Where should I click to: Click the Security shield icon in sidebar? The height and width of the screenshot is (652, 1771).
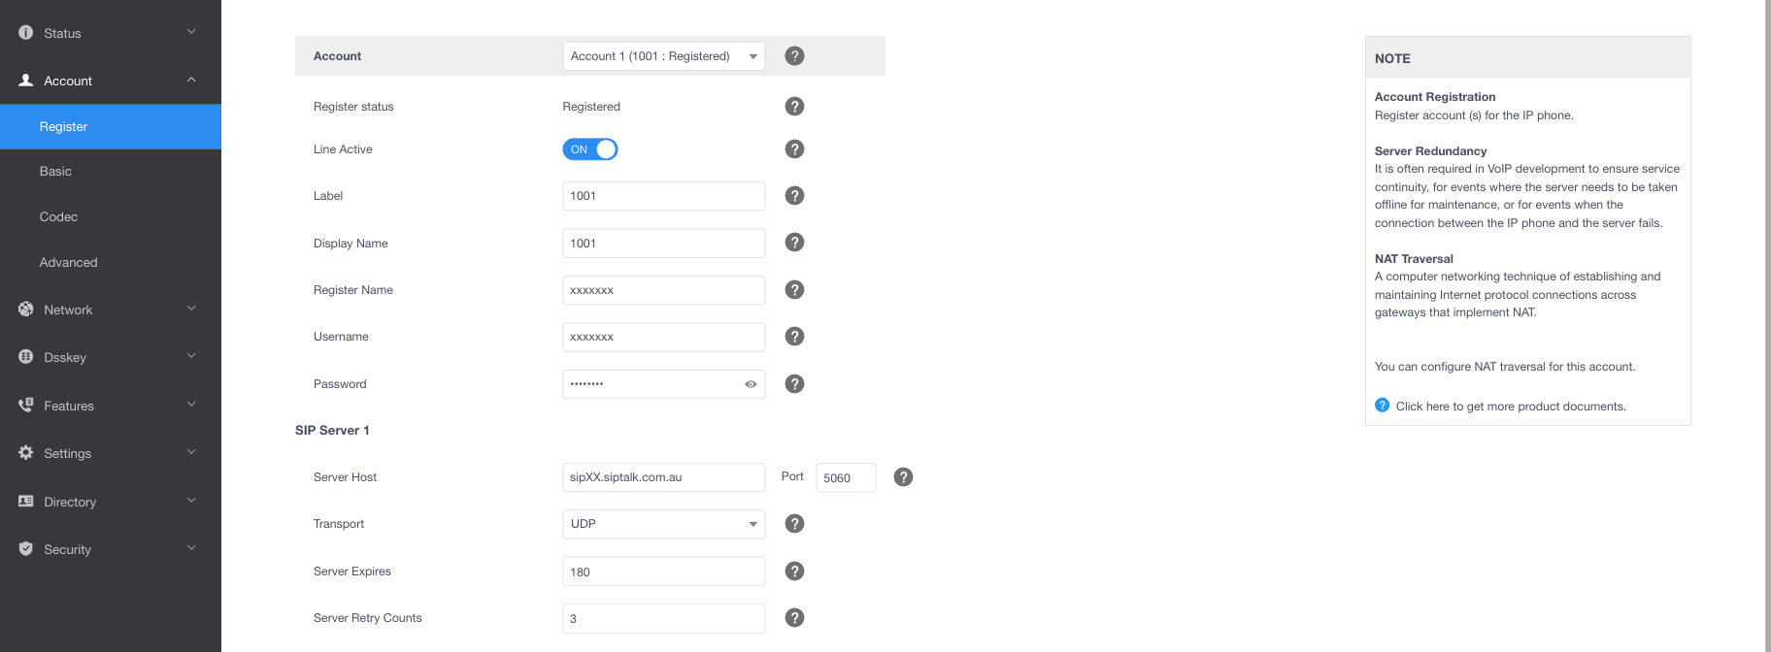pyautogui.click(x=26, y=549)
